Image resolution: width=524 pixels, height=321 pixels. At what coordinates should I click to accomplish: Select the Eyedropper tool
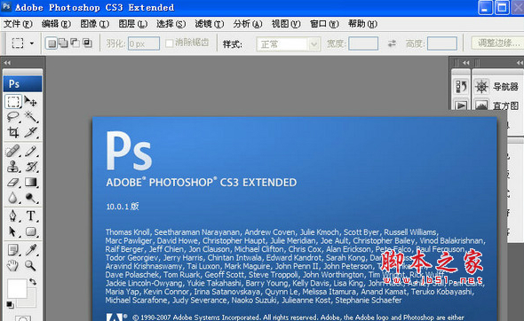pyautogui.click(x=31, y=250)
